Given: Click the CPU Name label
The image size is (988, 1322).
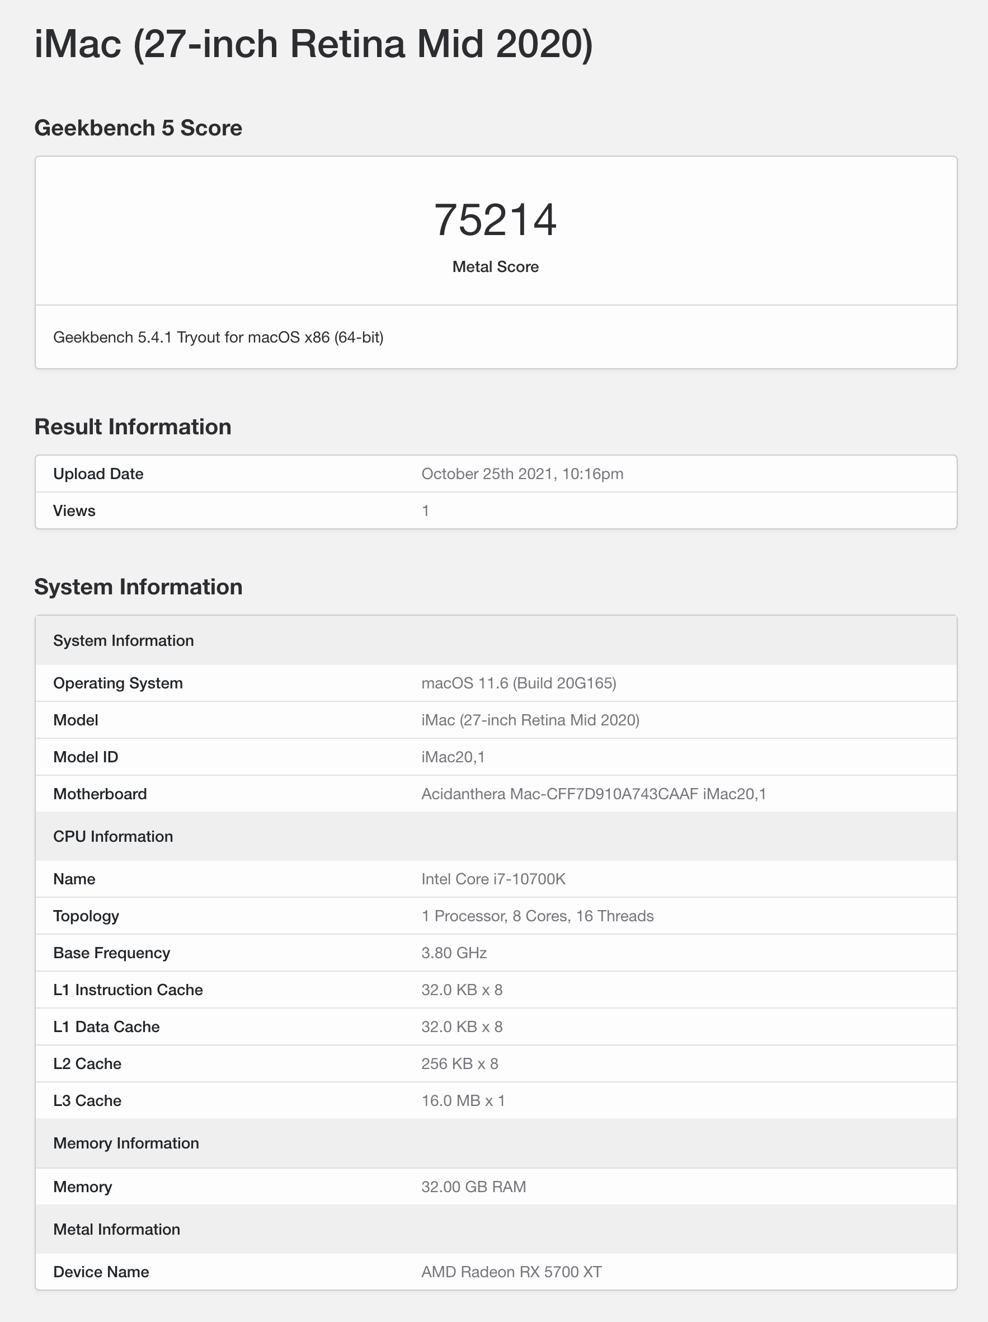Looking at the screenshot, I should (74, 879).
